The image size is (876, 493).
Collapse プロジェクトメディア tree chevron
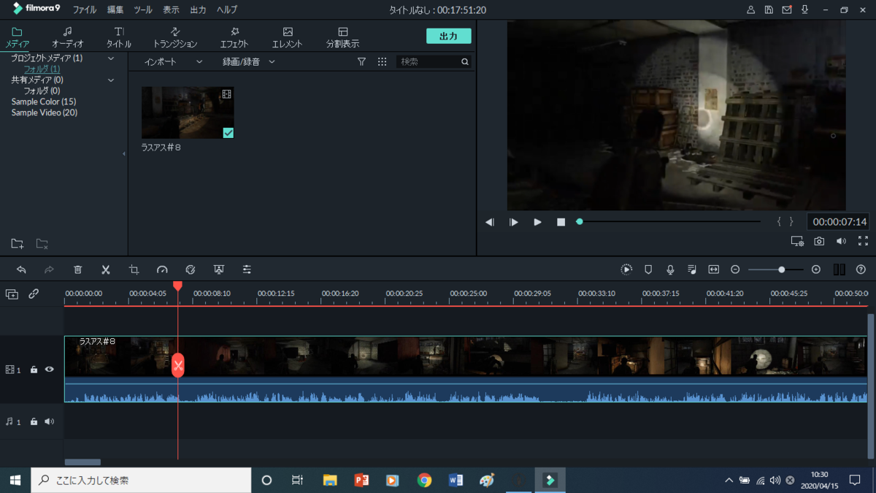(x=111, y=58)
